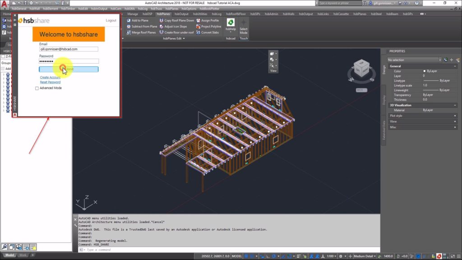Switch to the Work layout tab
This screenshot has height=260, width=462.
(23, 255)
